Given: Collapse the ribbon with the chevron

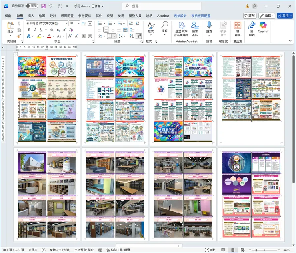Looking at the screenshot, I should (290, 41).
